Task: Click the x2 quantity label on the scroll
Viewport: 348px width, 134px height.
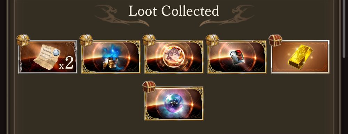Action: click(x=66, y=64)
